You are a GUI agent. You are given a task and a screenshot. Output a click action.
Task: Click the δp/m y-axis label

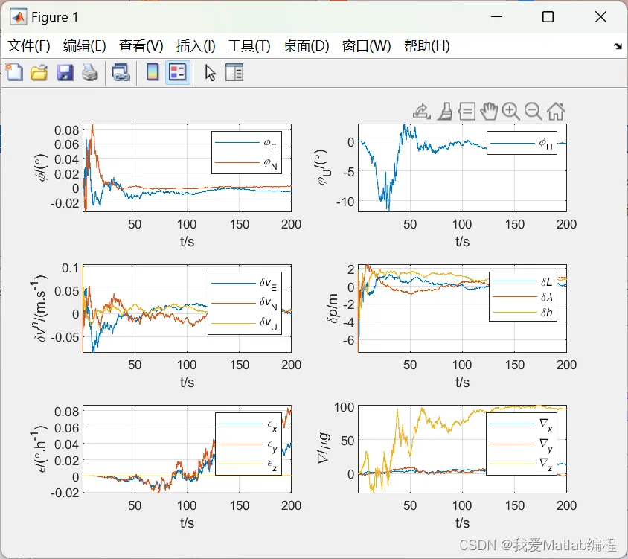point(333,308)
